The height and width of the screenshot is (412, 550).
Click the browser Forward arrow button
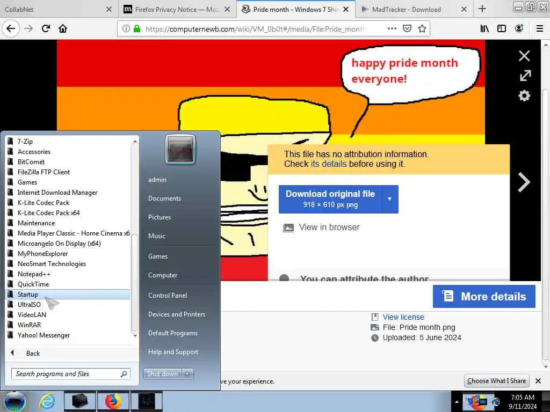click(x=28, y=28)
